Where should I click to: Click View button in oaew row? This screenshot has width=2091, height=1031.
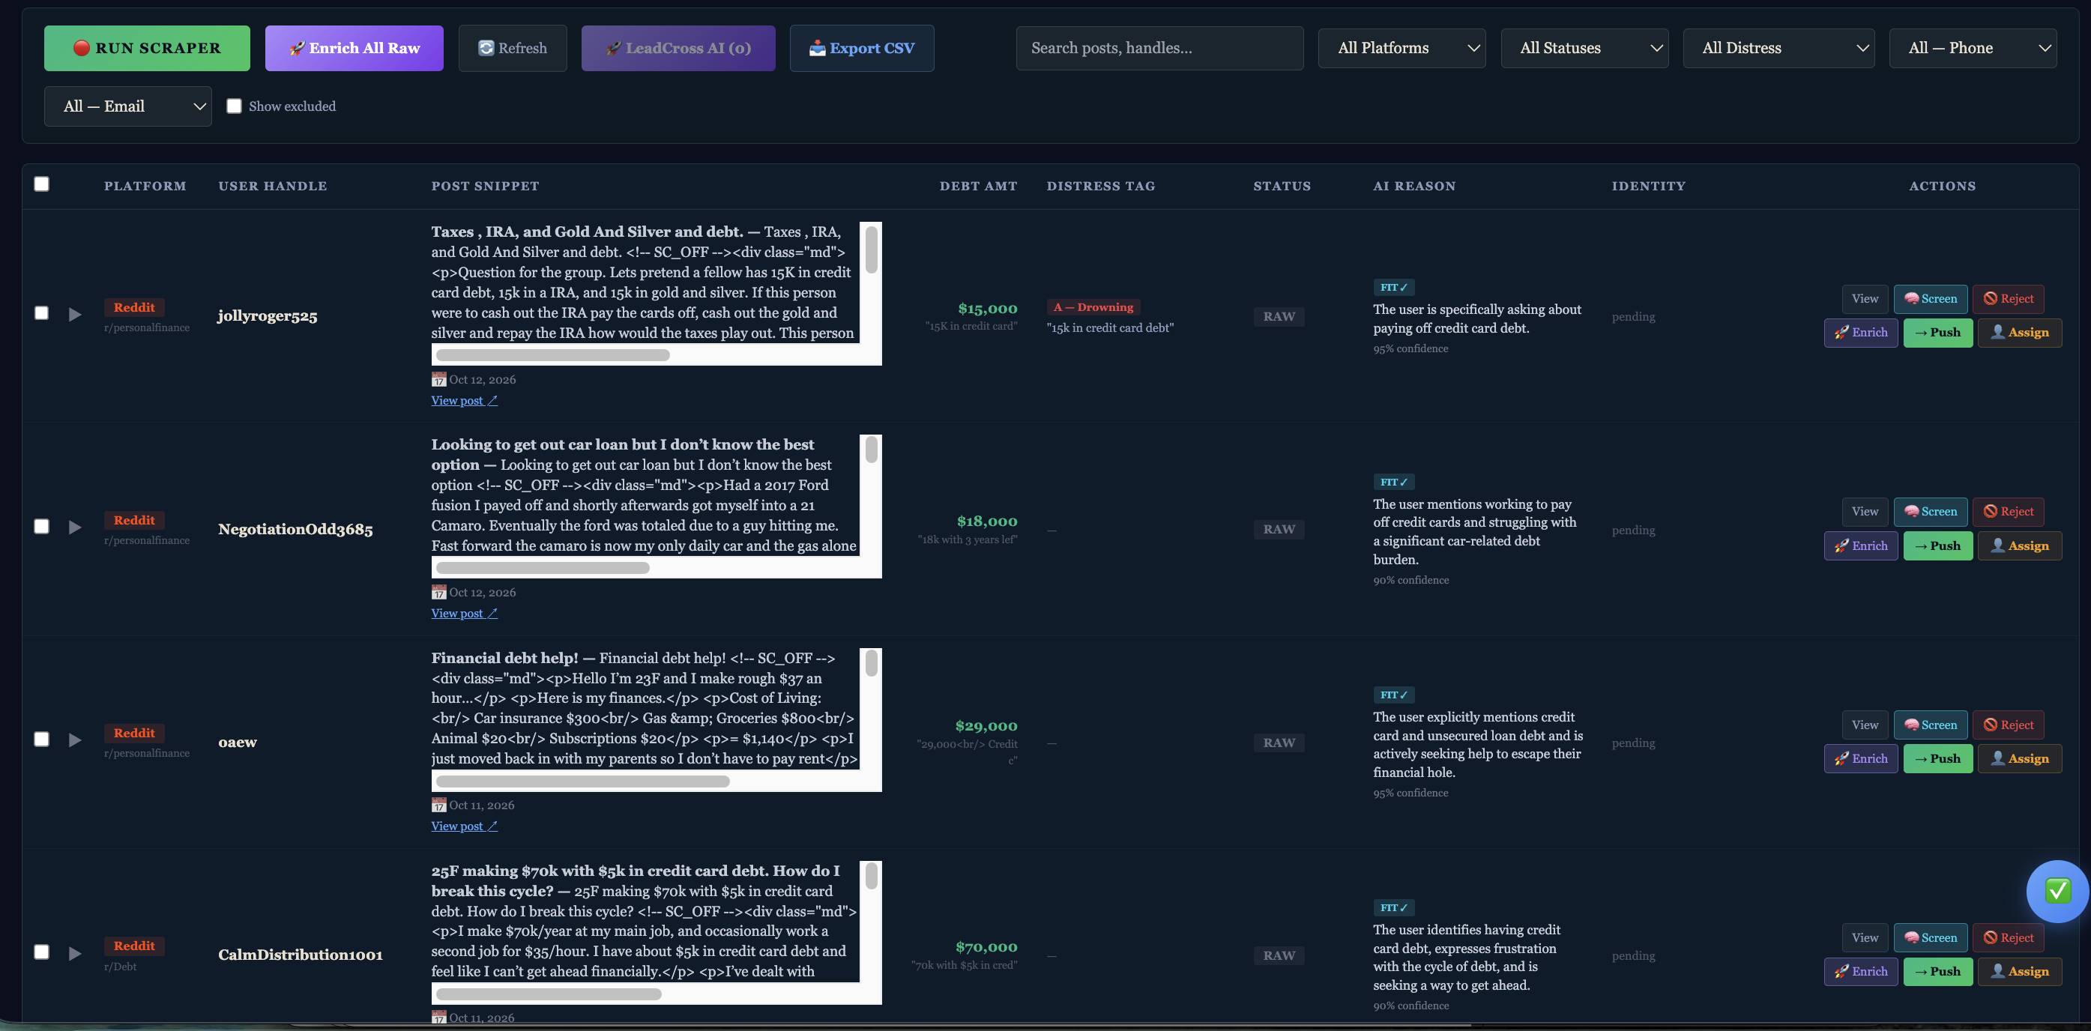(x=1865, y=725)
